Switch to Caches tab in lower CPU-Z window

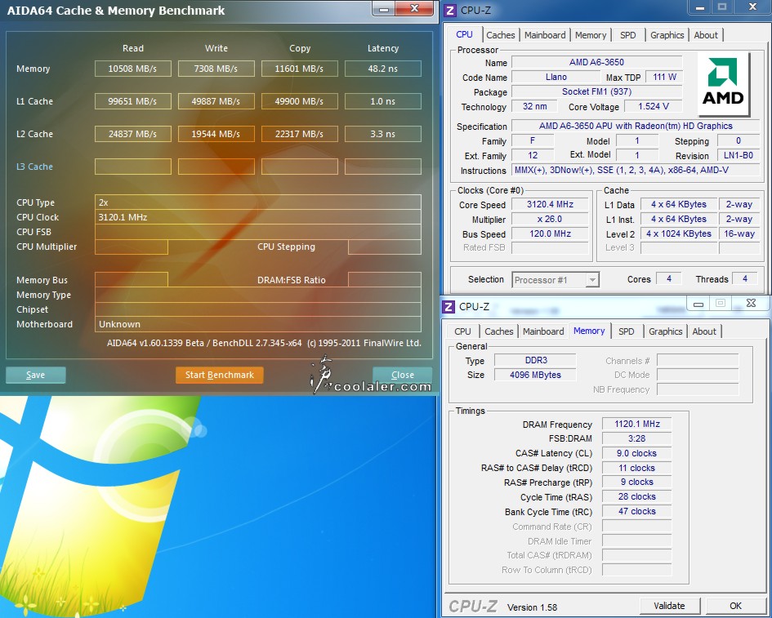point(499,331)
